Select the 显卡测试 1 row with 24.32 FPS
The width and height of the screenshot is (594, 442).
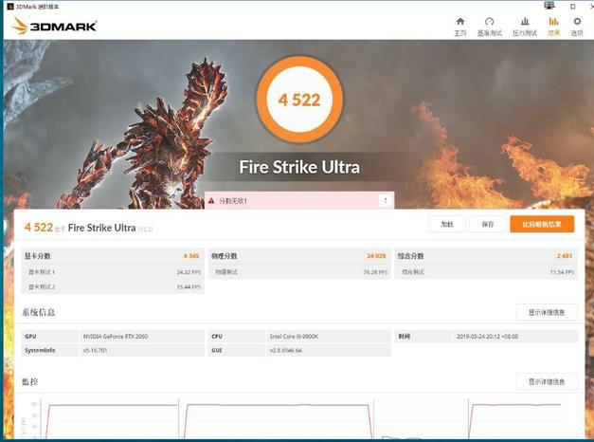click(x=113, y=272)
